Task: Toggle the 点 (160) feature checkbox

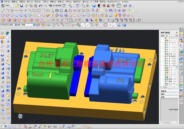Action: click(x=166, y=52)
